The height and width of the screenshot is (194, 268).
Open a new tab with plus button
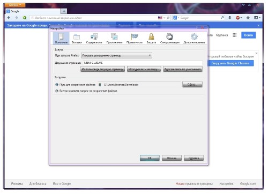tap(64, 11)
